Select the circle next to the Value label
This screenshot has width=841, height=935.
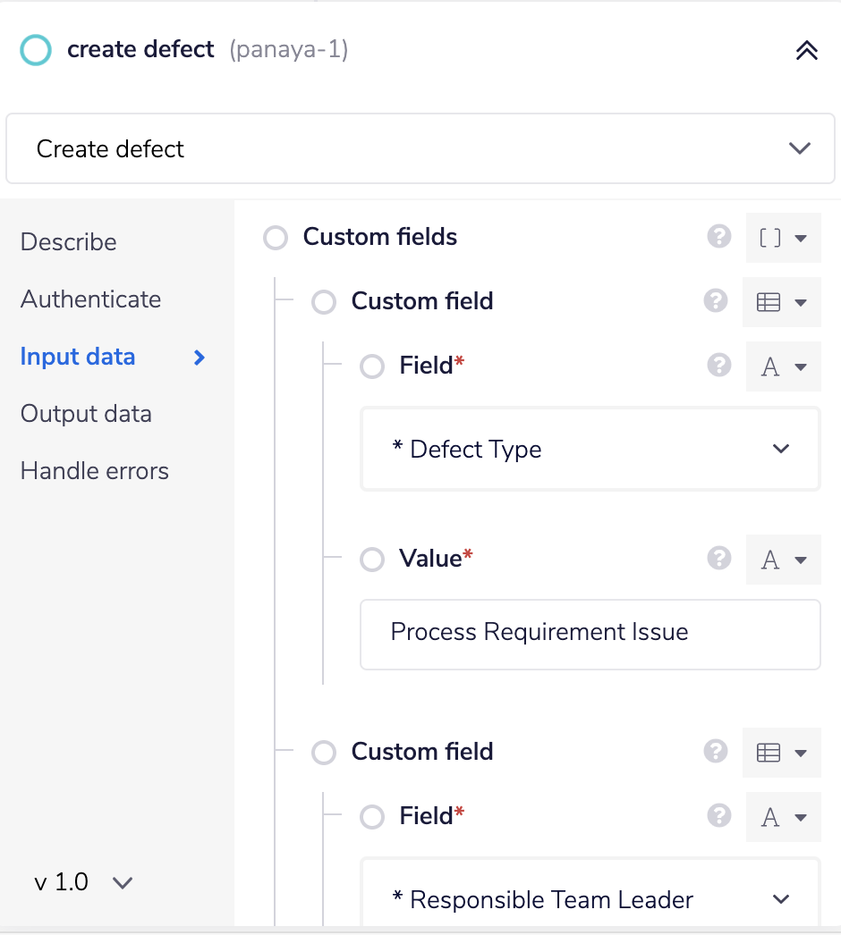coord(372,558)
